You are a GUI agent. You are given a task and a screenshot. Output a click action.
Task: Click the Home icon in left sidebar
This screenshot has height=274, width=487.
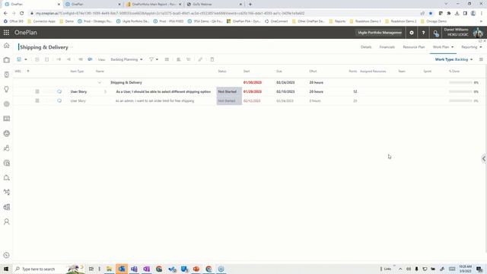click(7, 46)
